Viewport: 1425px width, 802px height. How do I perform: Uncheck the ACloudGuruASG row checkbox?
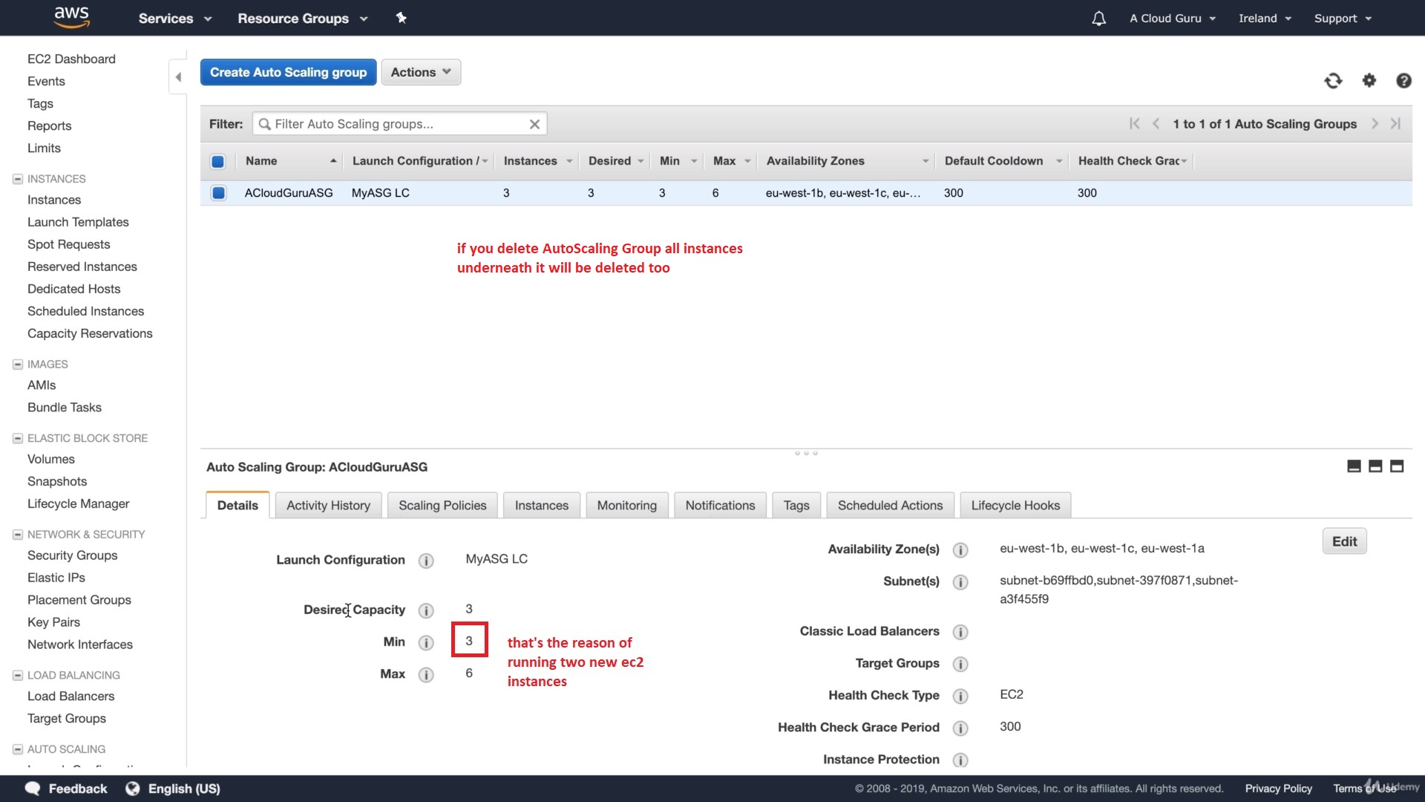218,193
